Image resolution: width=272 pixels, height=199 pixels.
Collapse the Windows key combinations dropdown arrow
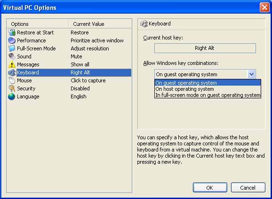click(x=252, y=74)
